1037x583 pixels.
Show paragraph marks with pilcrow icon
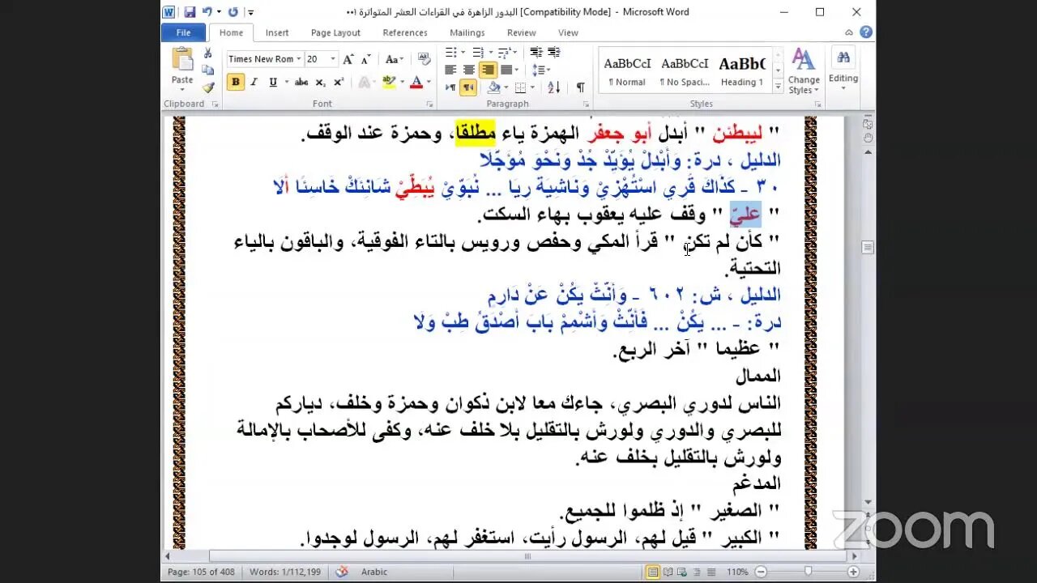click(580, 87)
